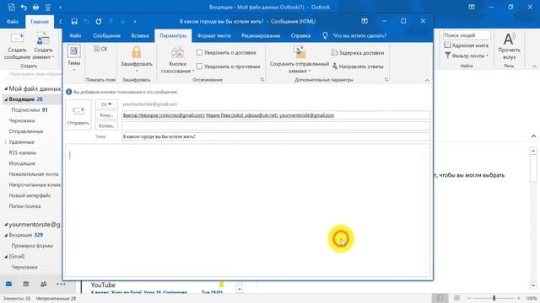Collapse yourmentorsite account tree
540x303 pixels.
(6, 225)
